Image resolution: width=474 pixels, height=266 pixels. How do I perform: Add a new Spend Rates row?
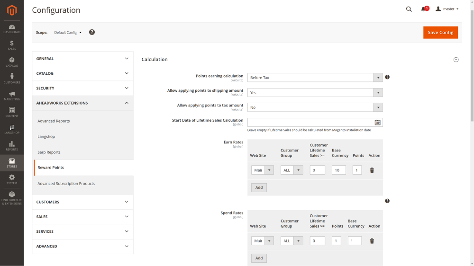coord(259,258)
